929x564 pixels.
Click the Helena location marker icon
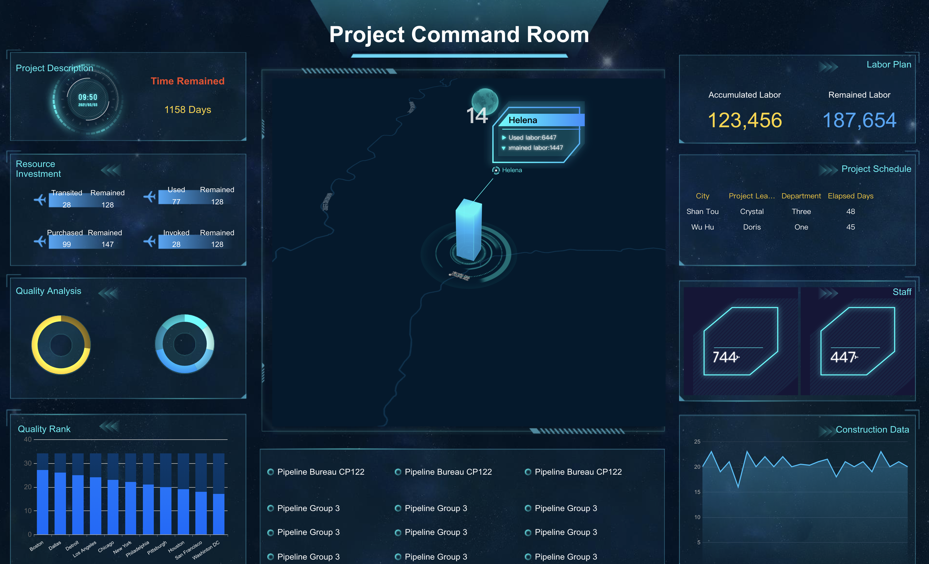496,170
